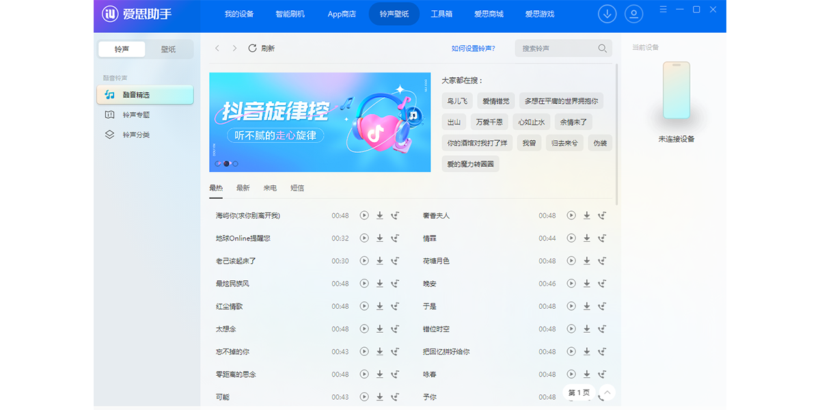
Task: Play the ringtone 太想念
Action: (364, 329)
